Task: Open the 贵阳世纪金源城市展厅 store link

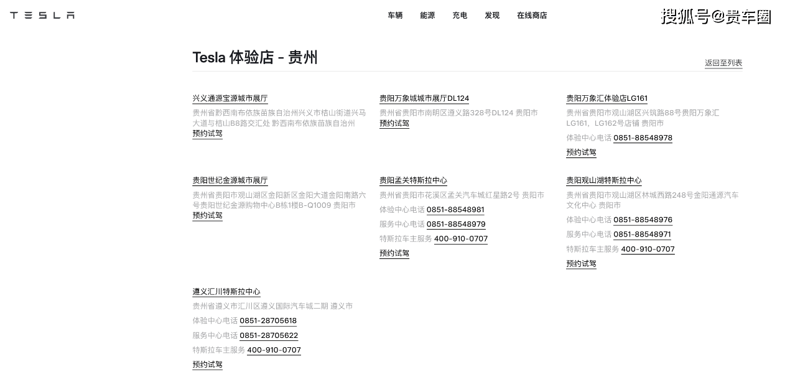Action: pyautogui.click(x=230, y=180)
